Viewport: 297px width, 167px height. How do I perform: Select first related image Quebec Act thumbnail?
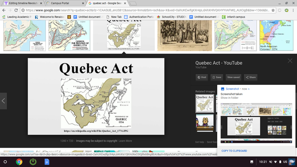pyautogui.click(x=205, y=103)
